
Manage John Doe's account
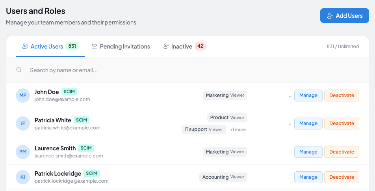click(308, 95)
